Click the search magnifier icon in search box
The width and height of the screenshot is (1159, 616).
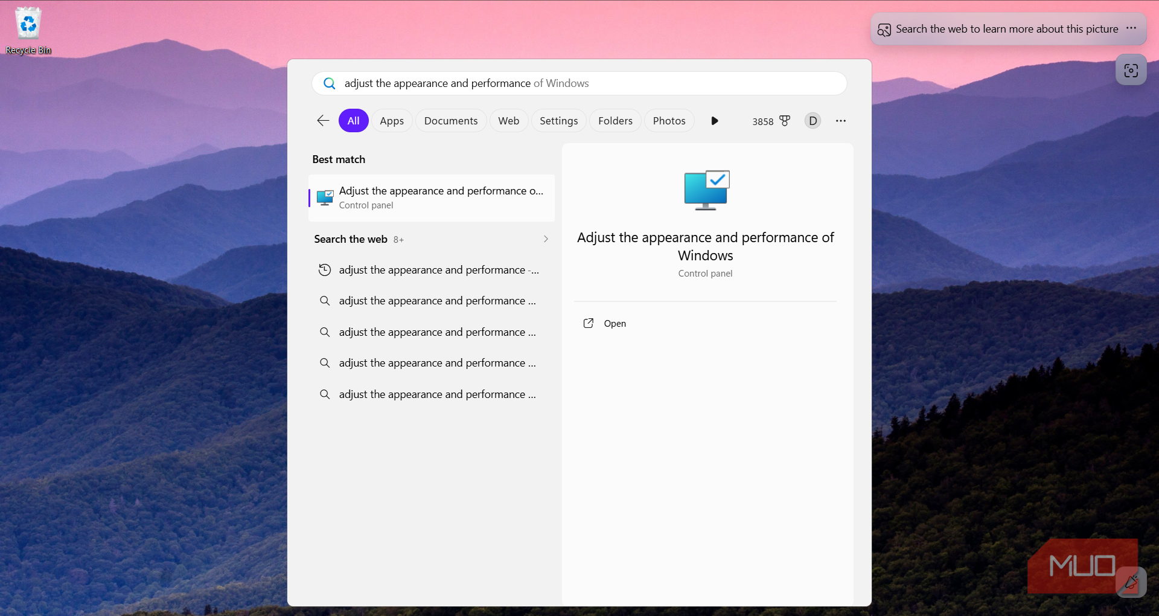(x=330, y=83)
